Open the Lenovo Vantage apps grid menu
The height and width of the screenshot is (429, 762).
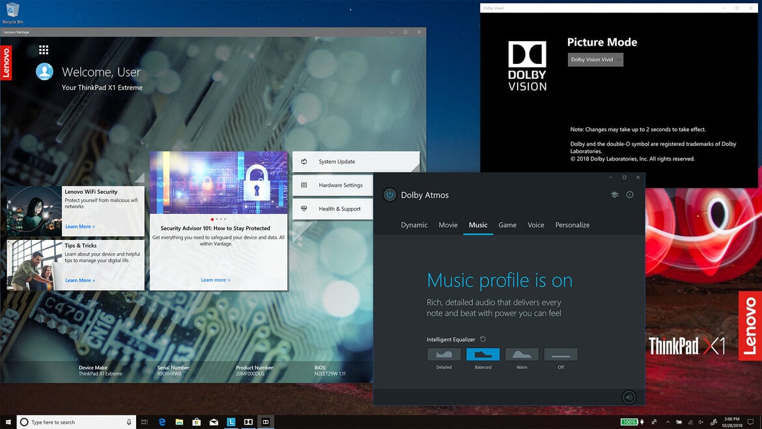tap(44, 50)
